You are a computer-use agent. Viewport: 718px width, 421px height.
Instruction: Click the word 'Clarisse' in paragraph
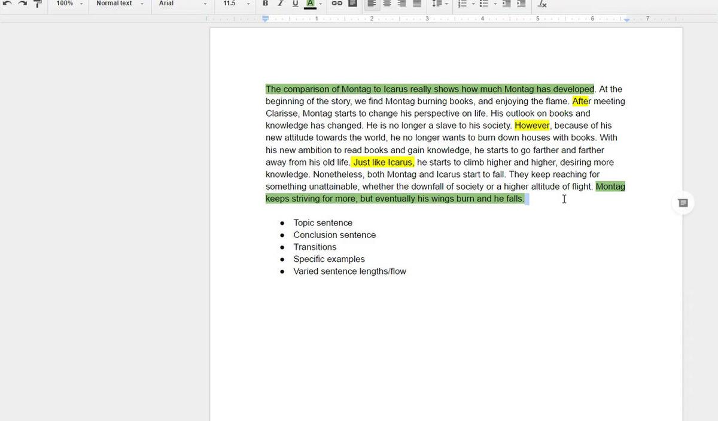click(282, 114)
